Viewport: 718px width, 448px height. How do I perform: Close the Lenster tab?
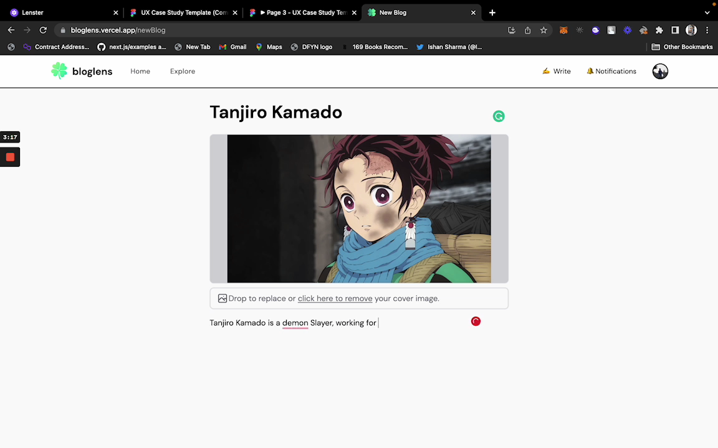pyautogui.click(x=115, y=13)
